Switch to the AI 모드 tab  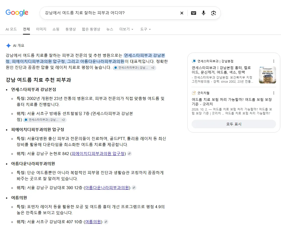(11, 29)
